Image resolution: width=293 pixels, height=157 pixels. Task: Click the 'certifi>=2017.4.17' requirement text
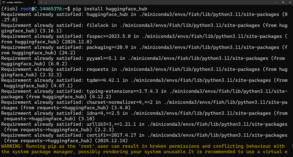click(111, 135)
